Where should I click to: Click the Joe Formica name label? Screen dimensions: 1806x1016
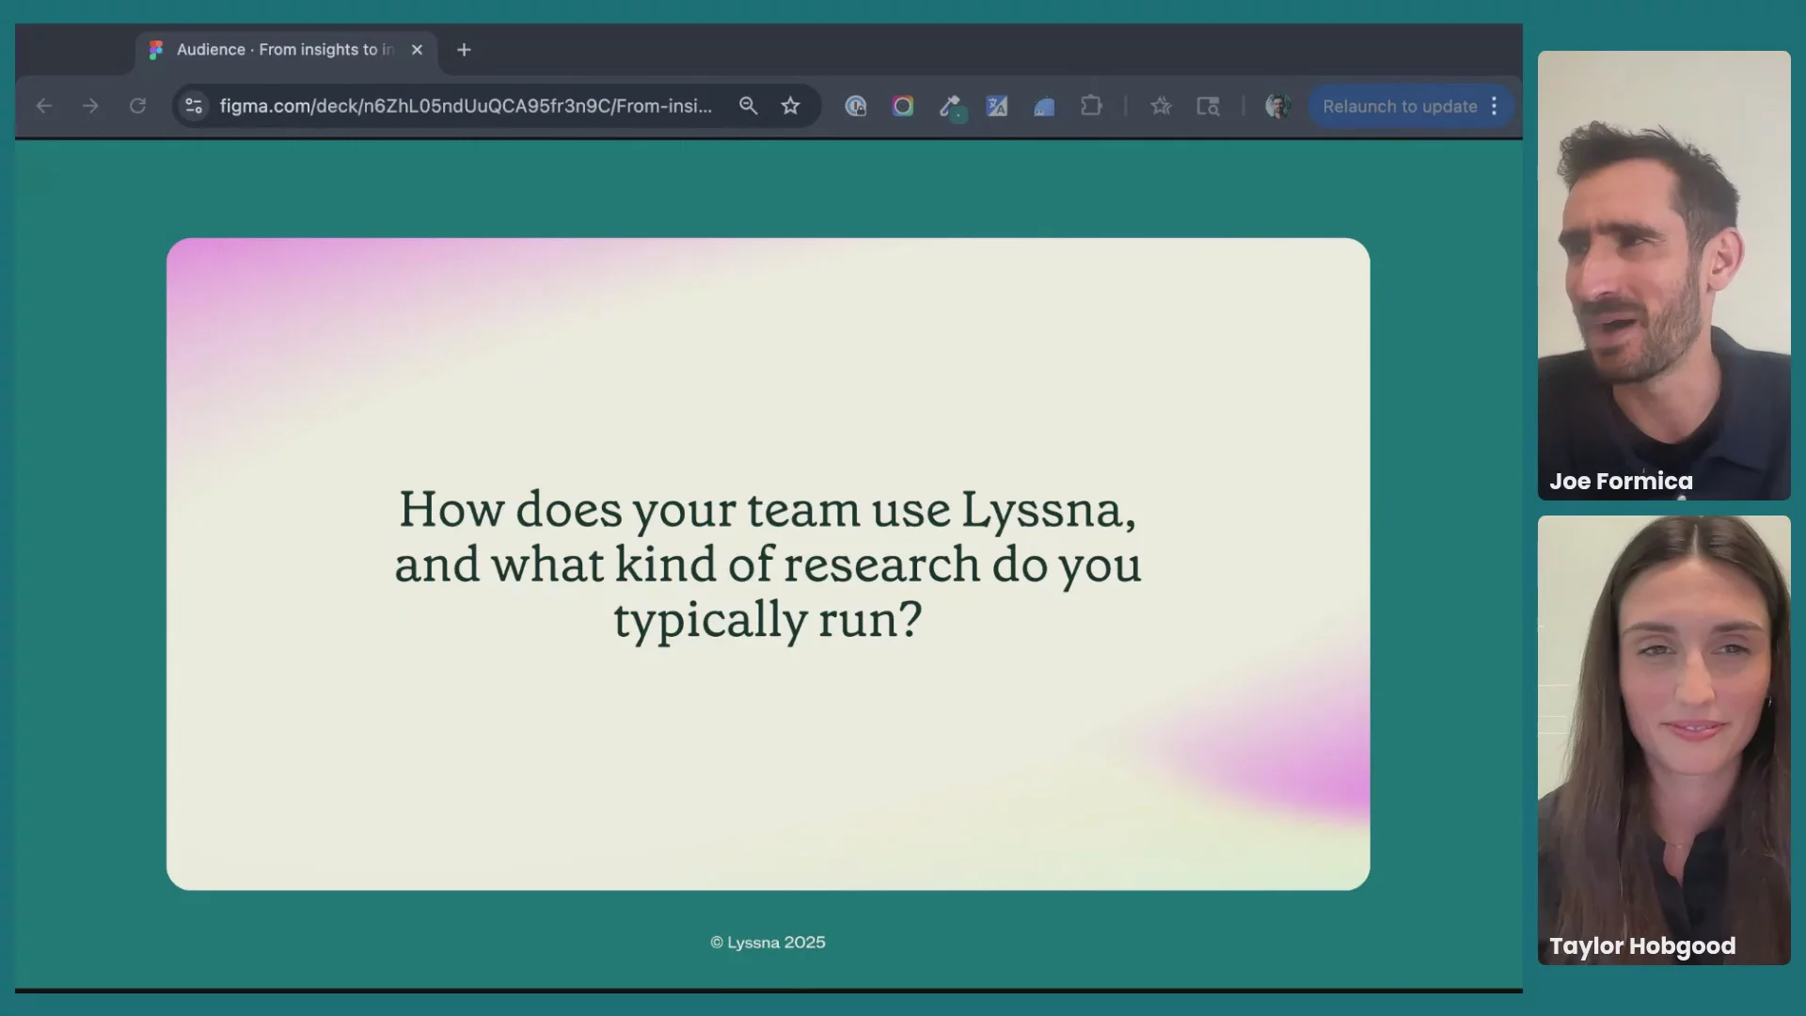point(1621,481)
